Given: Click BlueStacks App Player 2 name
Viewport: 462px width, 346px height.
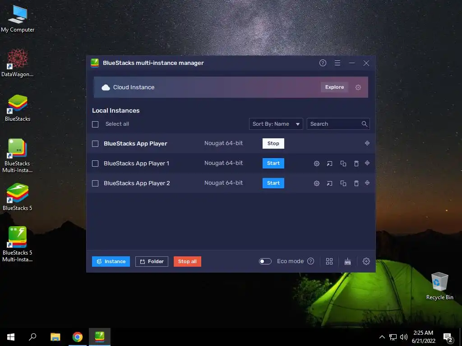Looking at the screenshot, I should click(x=137, y=183).
